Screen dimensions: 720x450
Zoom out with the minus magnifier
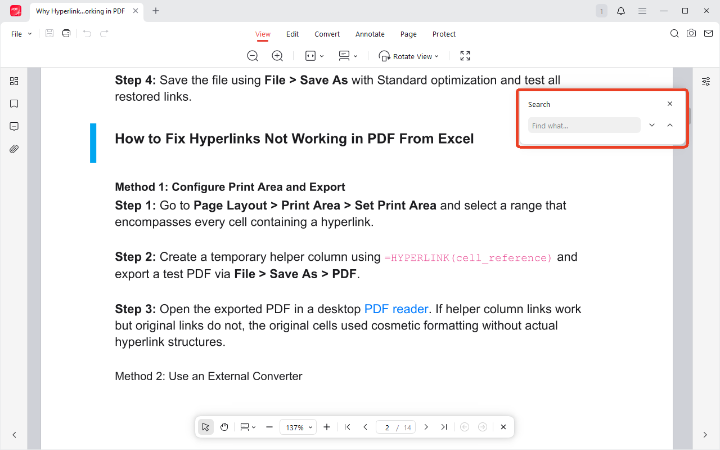point(253,56)
